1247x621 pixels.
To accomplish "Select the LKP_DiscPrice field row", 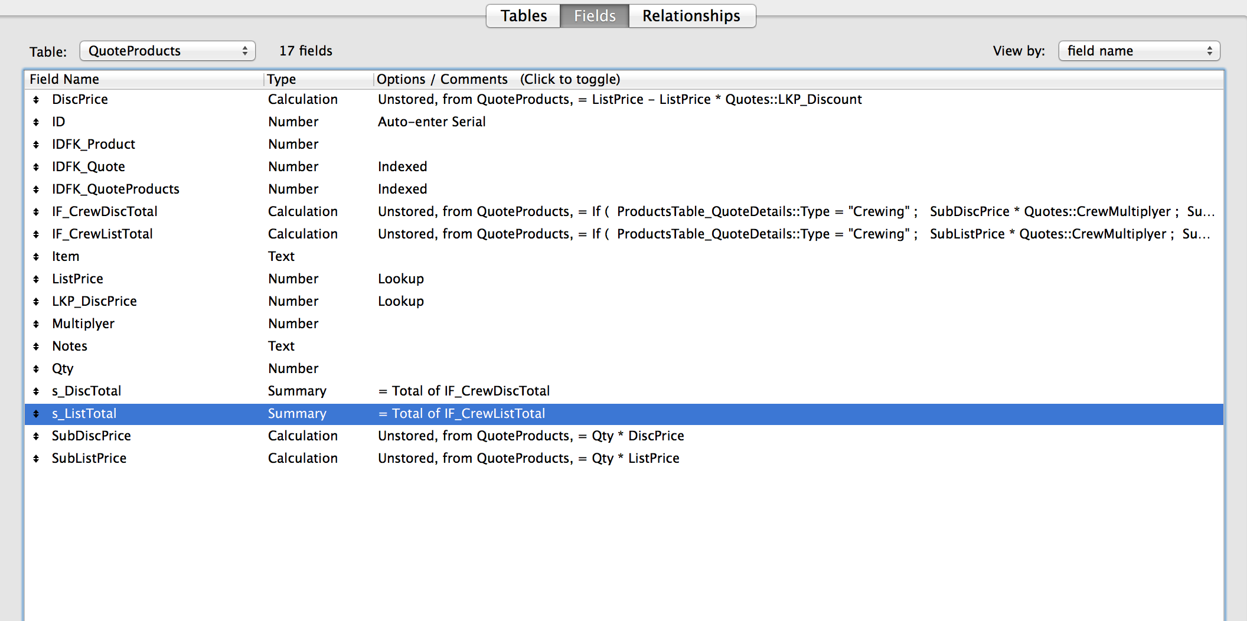I will tap(624, 301).
